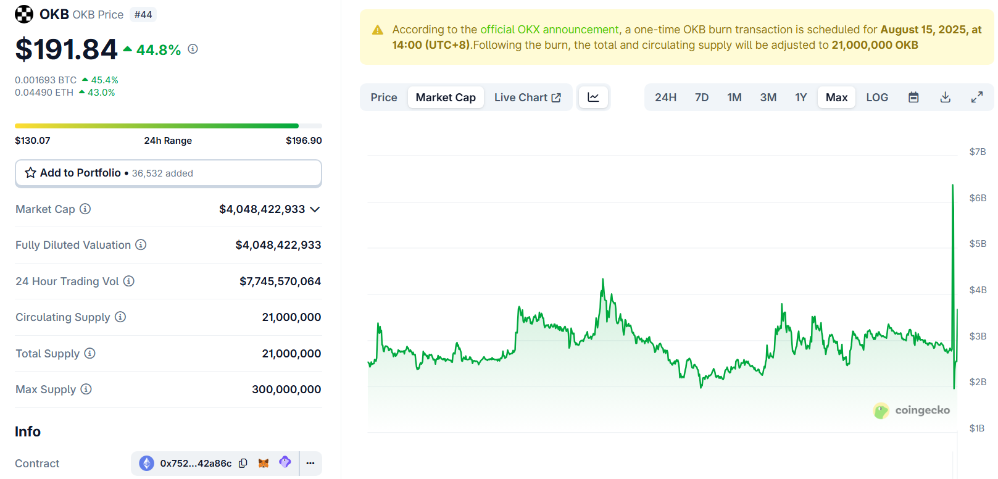Screen dimensions: 998x479
Task: Open the chart type line icon
Action: 593,98
